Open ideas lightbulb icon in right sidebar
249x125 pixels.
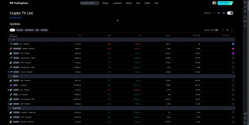tap(245, 12)
